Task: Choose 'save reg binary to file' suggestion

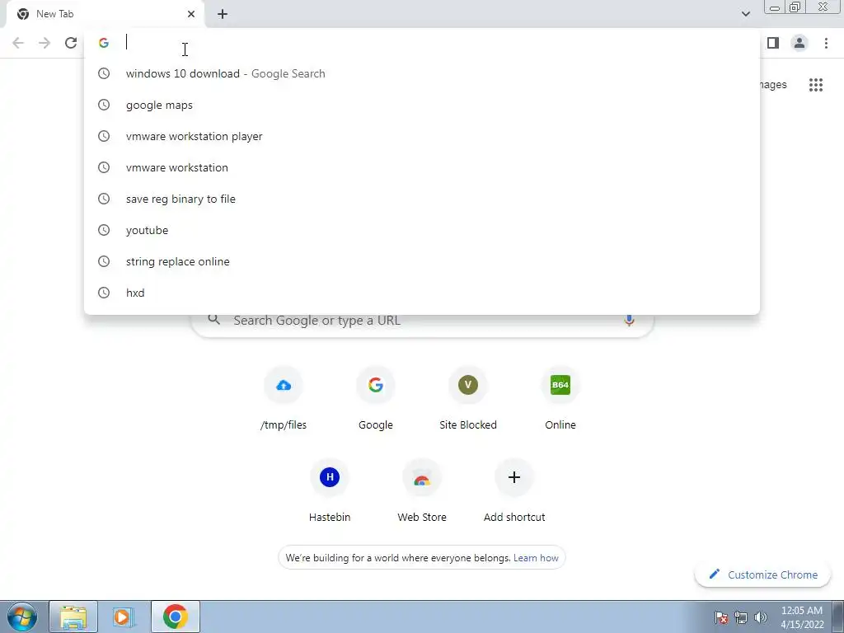Action: [421, 199]
